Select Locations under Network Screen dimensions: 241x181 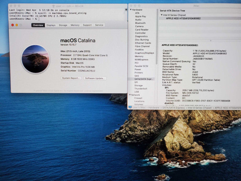[x=139, y=101]
